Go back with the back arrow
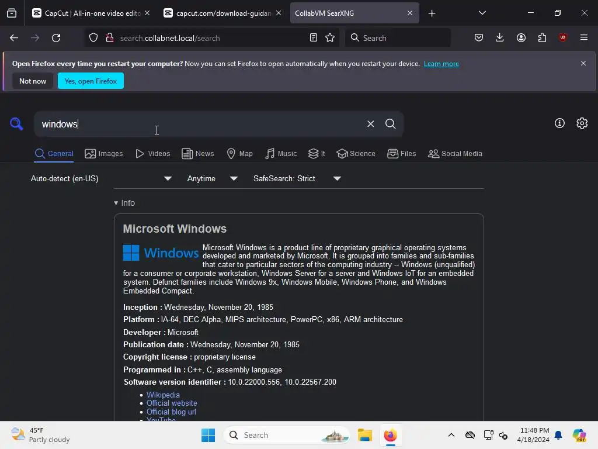This screenshot has width=598, height=449. coord(14,38)
